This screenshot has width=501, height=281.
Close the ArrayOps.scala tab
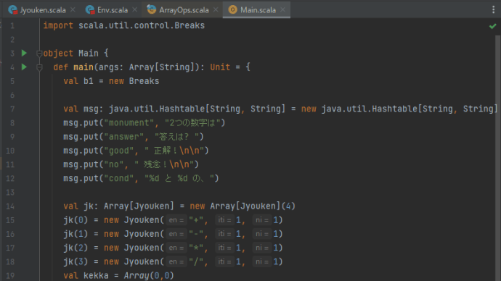click(216, 10)
